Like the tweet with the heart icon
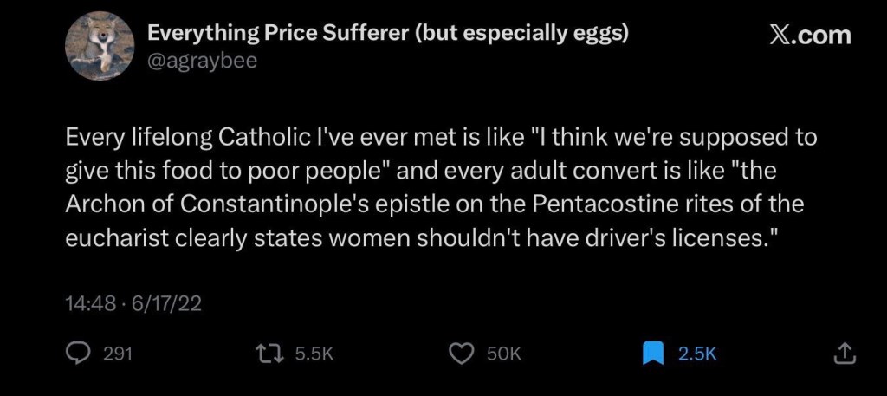This screenshot has width=887, height=396. pos(463,353)
